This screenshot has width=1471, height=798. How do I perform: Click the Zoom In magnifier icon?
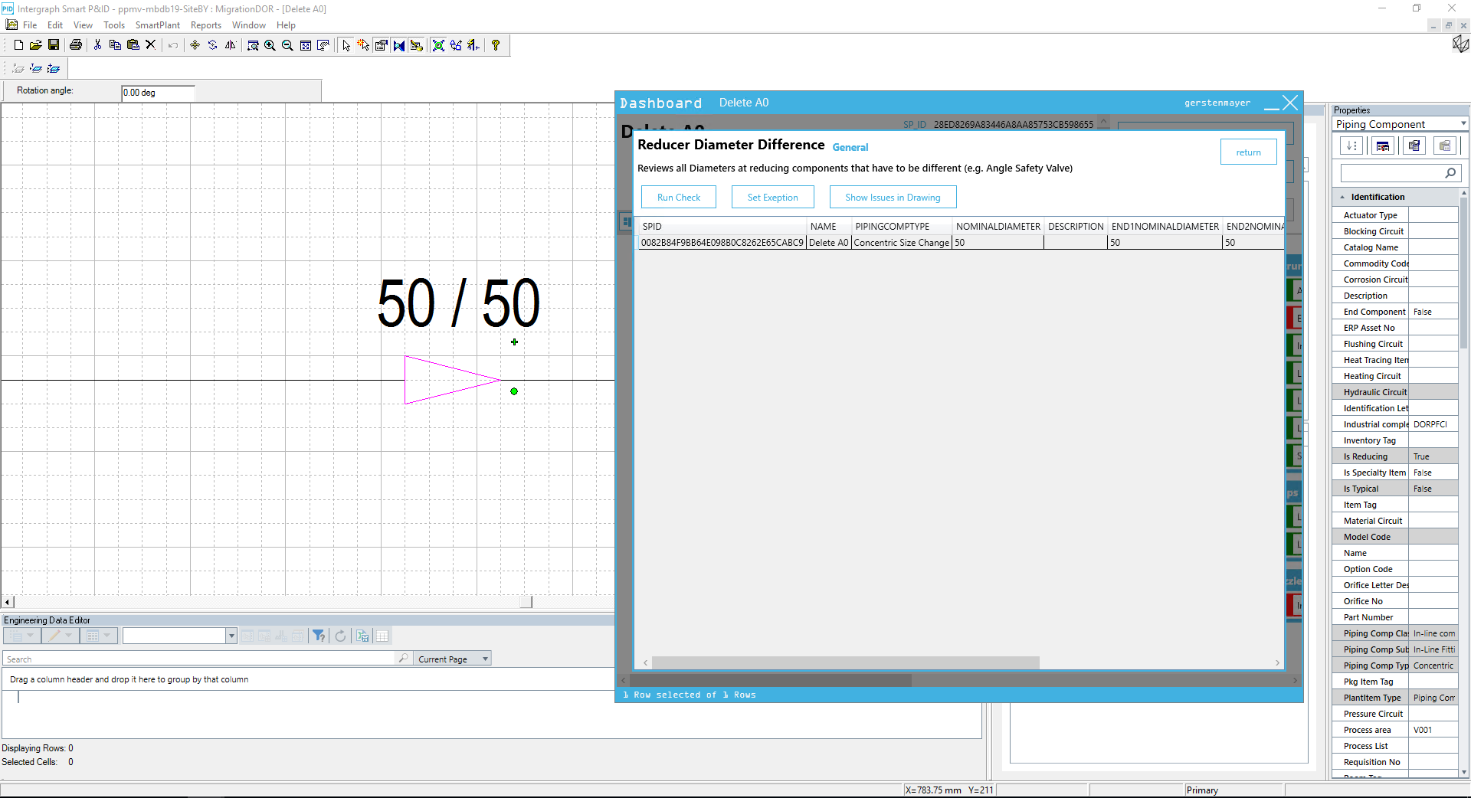tap(270, 45)
